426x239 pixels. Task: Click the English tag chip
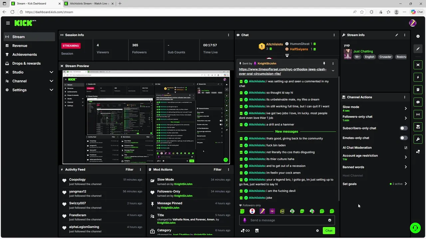[x=369, y=57]
